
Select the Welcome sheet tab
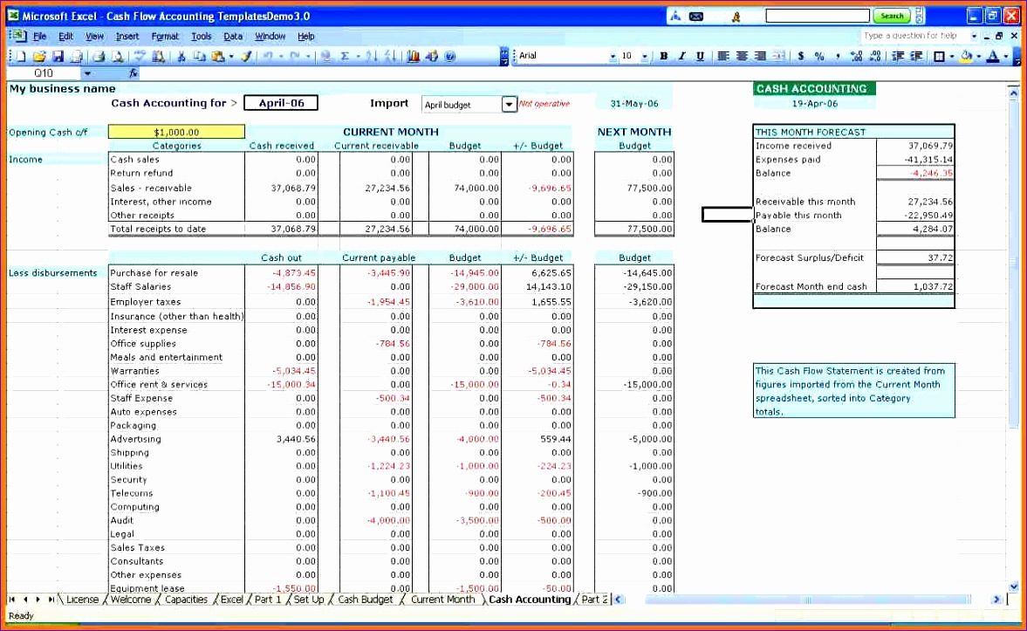coord(132,600)
